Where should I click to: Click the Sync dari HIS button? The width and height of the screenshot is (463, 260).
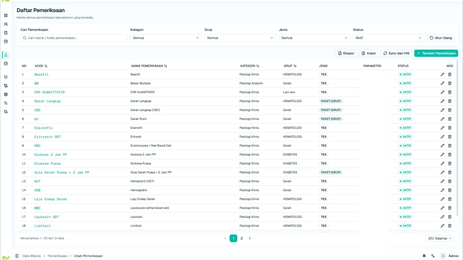point(396,53)
